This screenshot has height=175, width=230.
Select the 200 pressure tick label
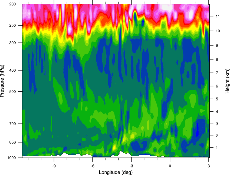(x=13, y=4)
